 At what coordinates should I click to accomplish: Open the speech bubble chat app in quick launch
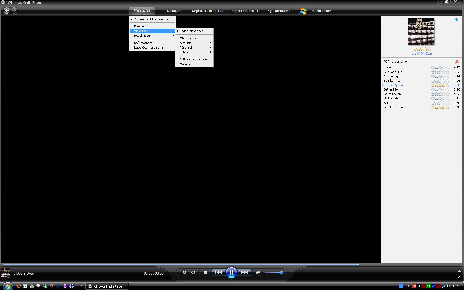[x=38, y=286]
